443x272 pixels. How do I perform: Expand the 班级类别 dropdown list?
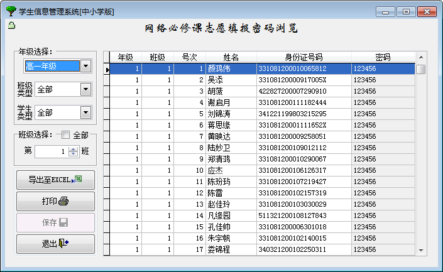(86, 89)
